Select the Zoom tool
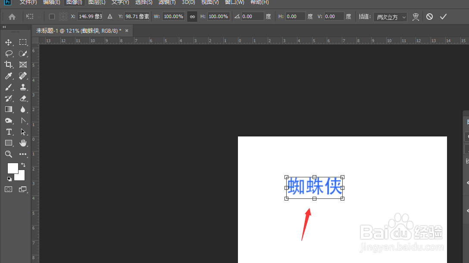This screenshot has width=469, height=263. pos(8,154)
